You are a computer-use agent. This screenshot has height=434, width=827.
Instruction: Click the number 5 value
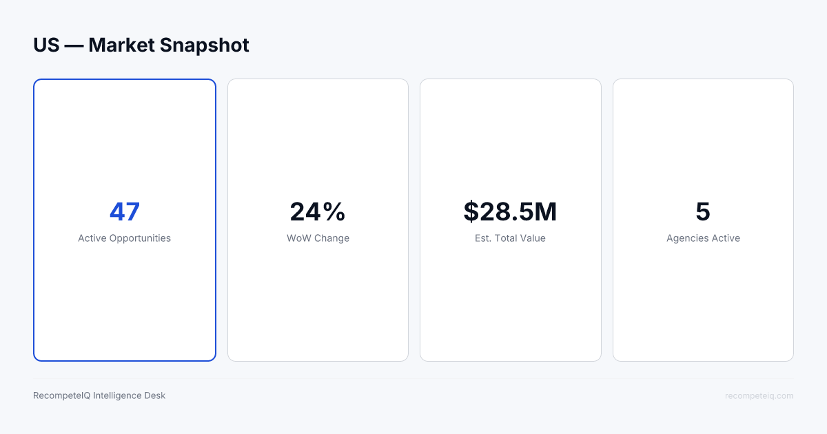(703, 211)
